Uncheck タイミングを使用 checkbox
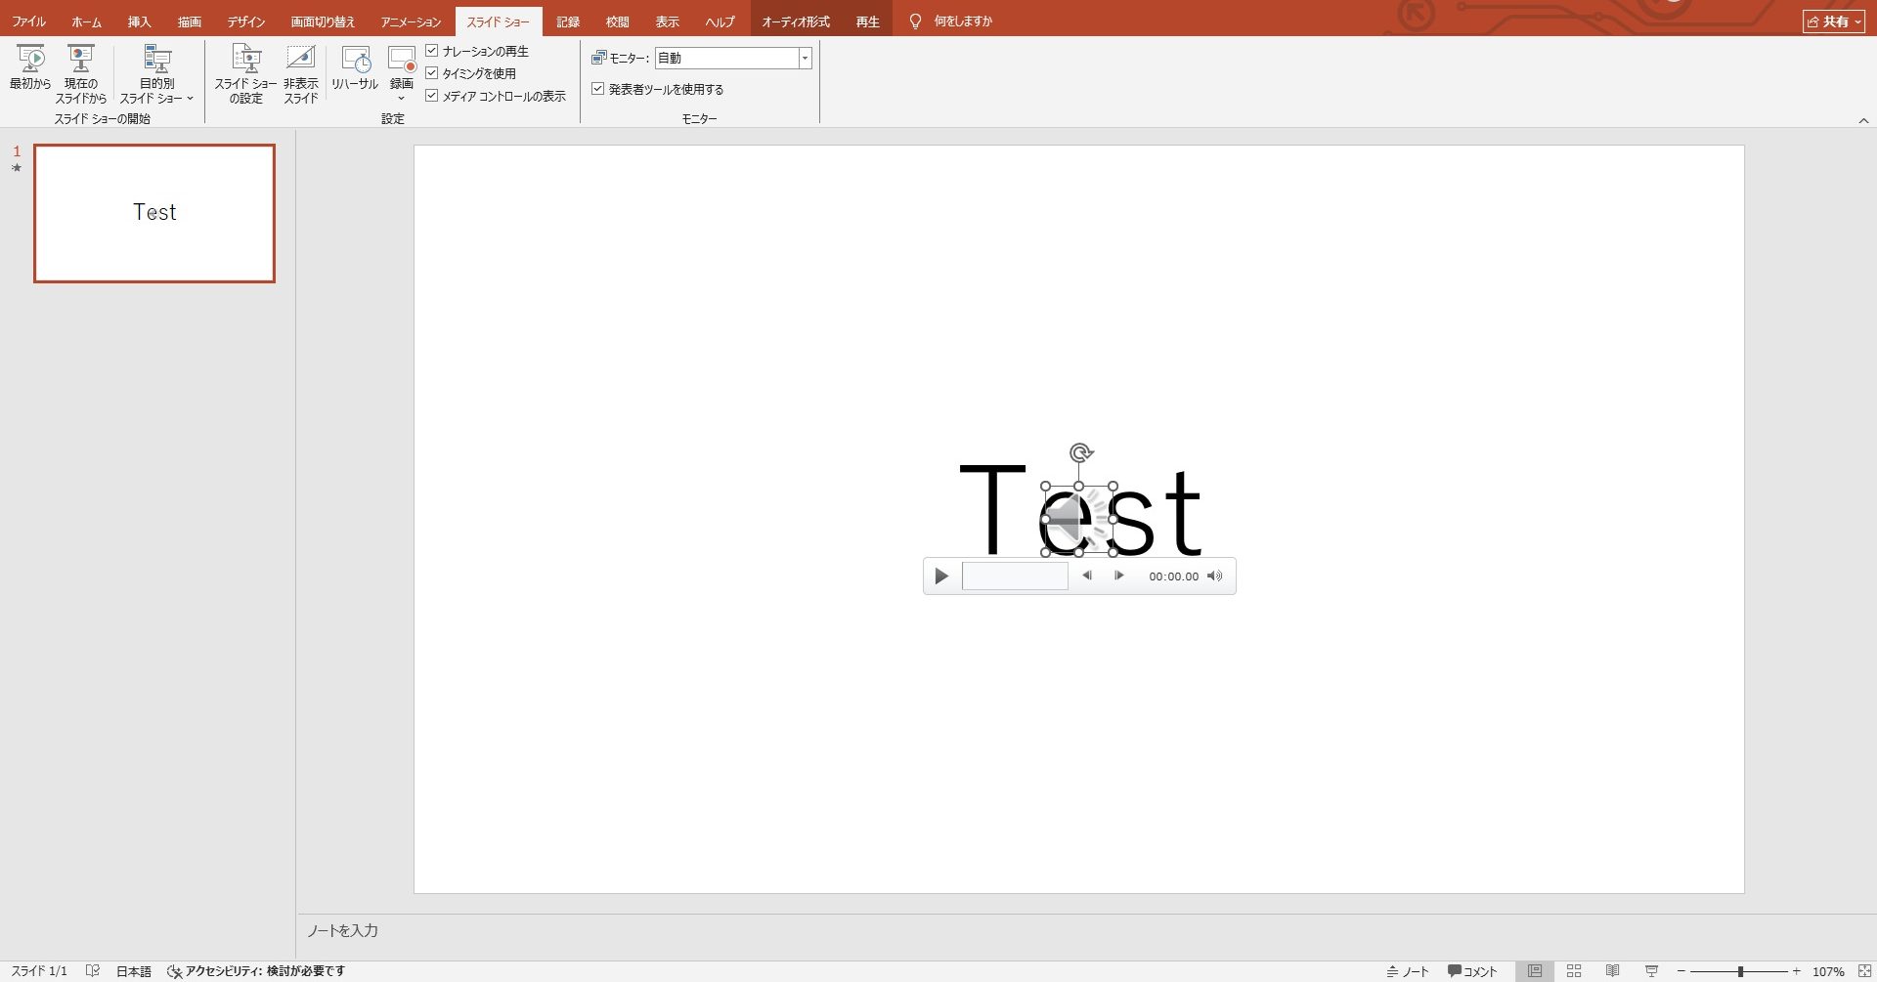This screenshot has width=1877, height=982. click(432, 73)
